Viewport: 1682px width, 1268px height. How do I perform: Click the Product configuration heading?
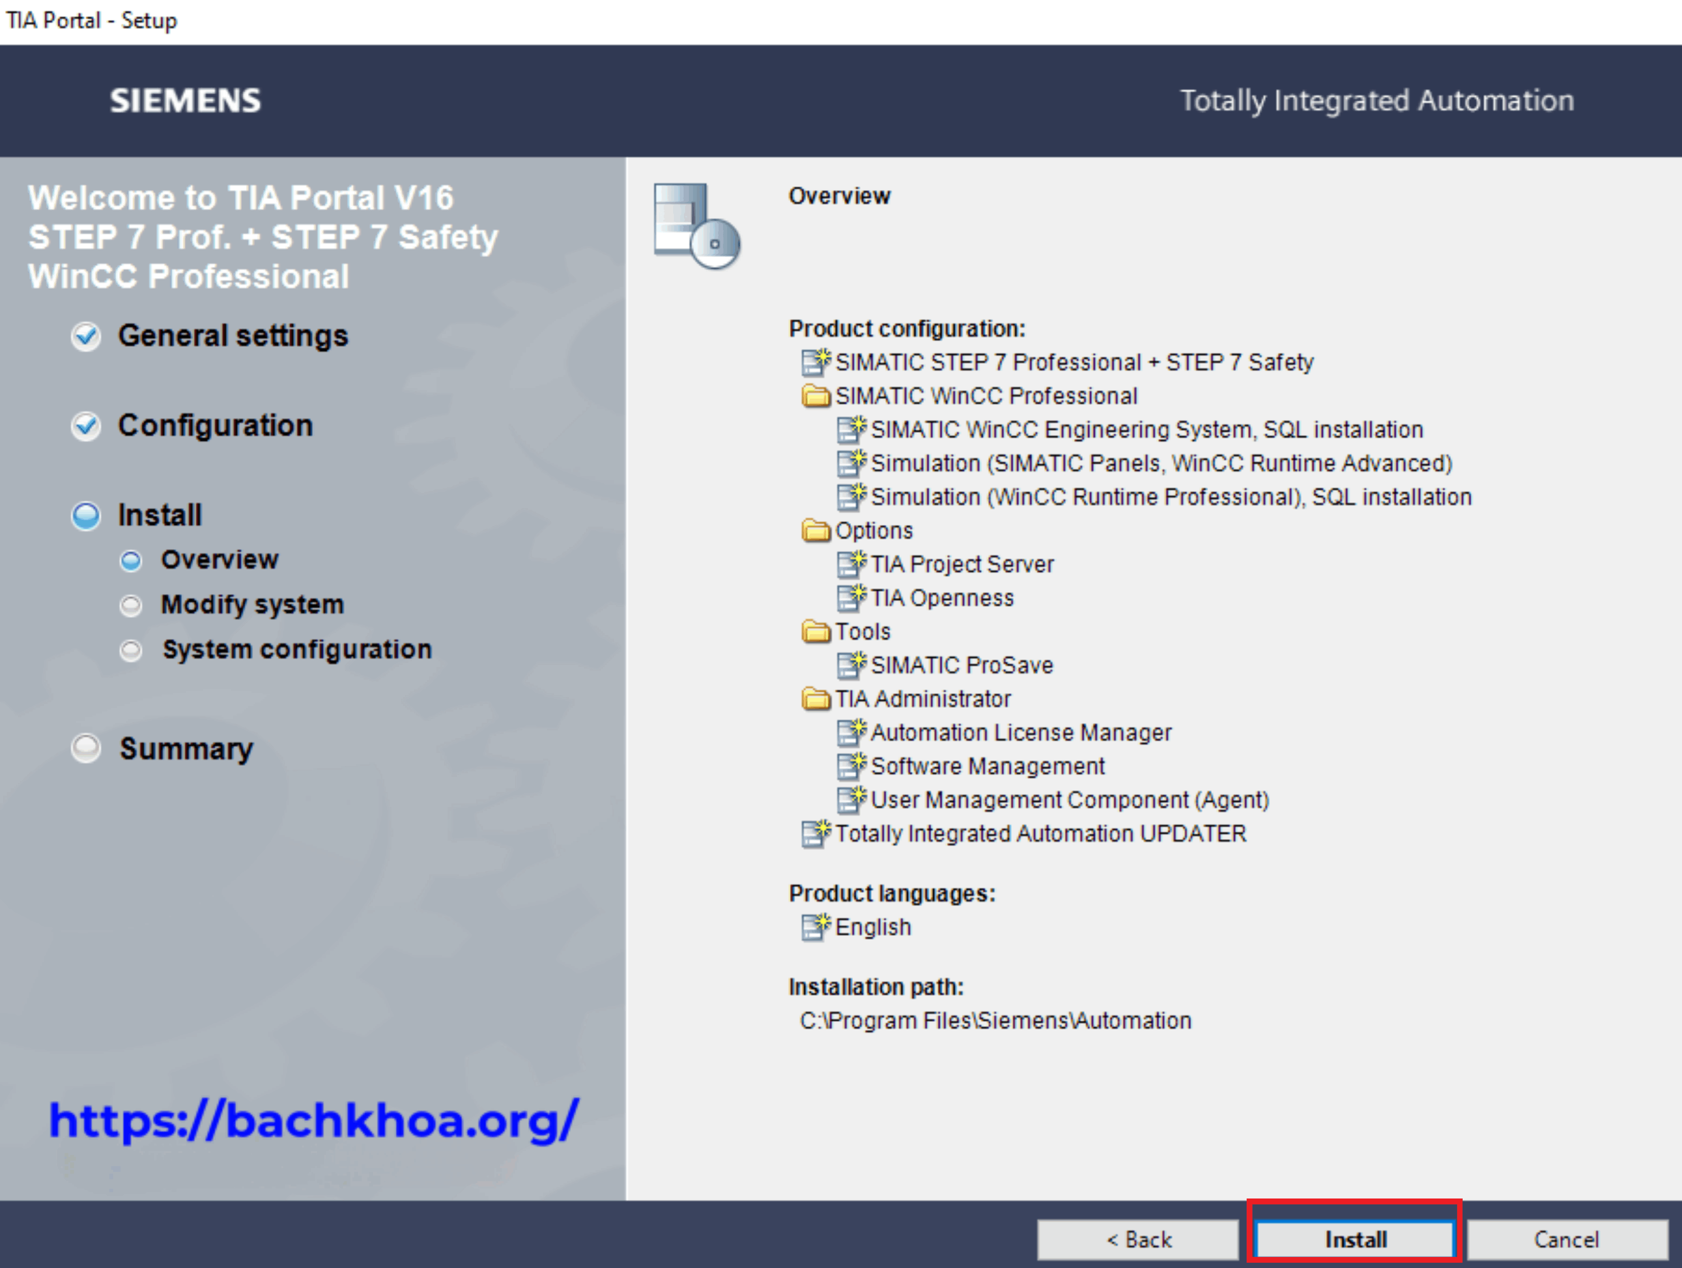point(907,329)
